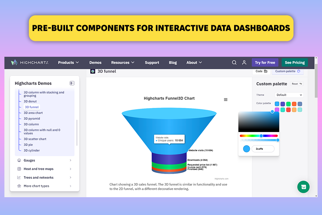Open 3D column with null and 0 values
The image size is (322, 215).
tap(42, 131)
